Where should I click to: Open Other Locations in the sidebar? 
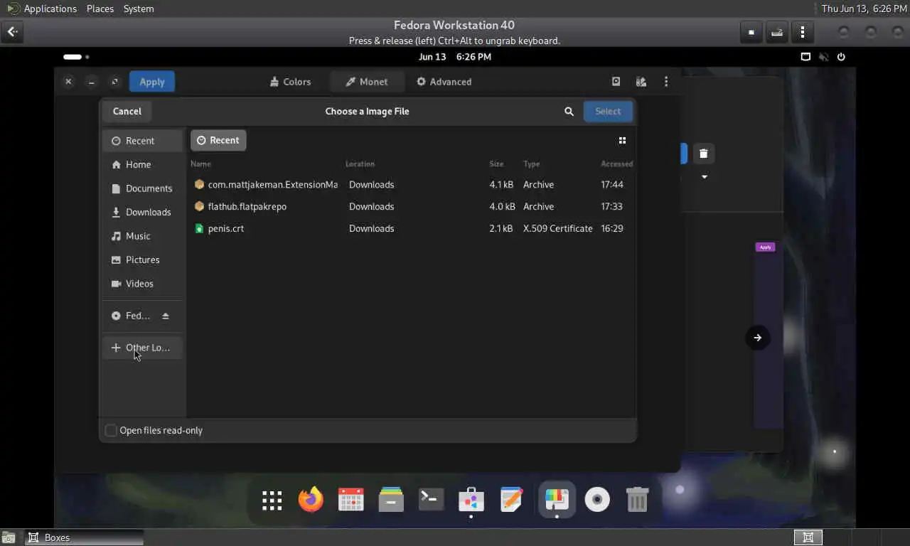142,348
